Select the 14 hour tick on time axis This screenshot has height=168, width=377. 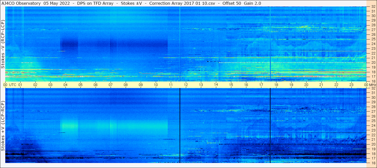coord(216,85)
